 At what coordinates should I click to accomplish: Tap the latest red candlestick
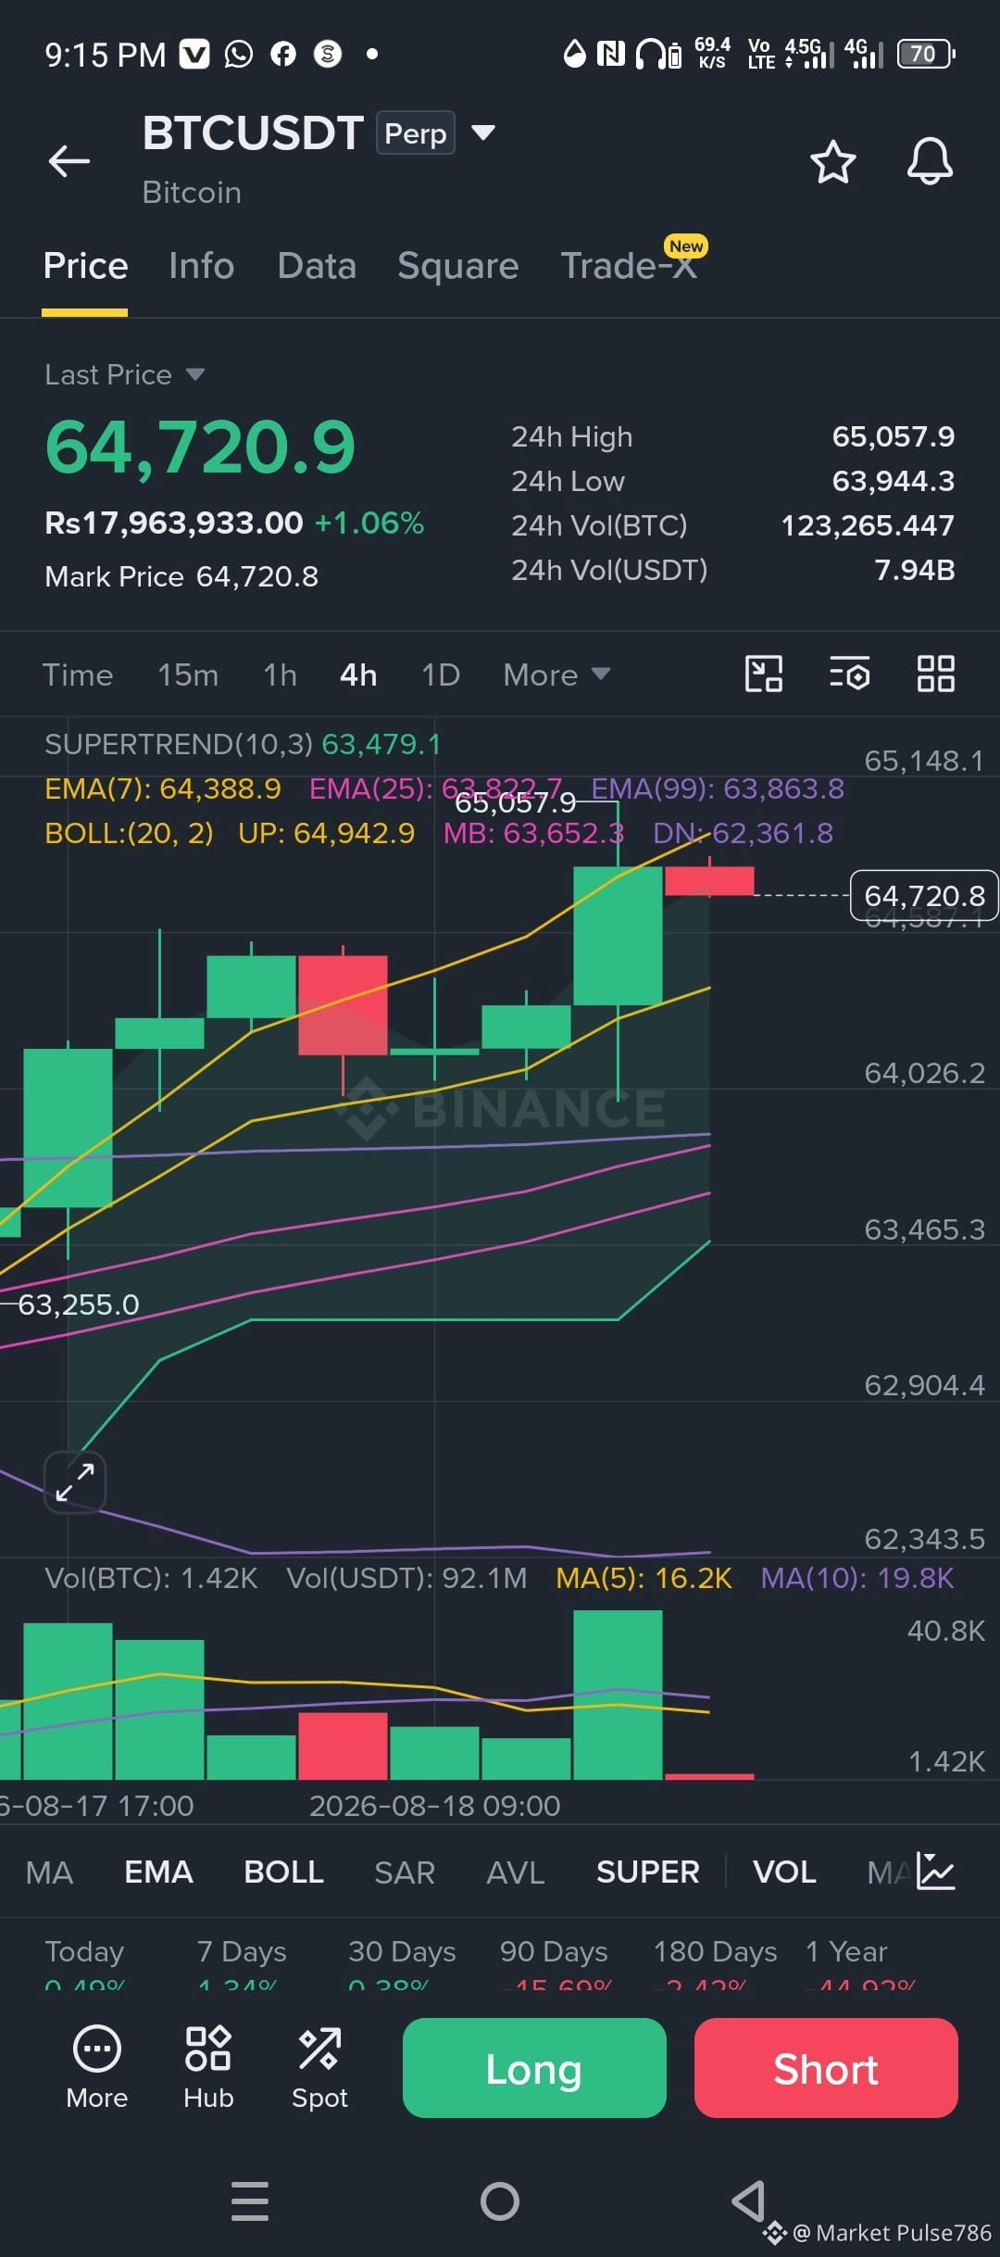pyautogui.click(x=709, y=880)
